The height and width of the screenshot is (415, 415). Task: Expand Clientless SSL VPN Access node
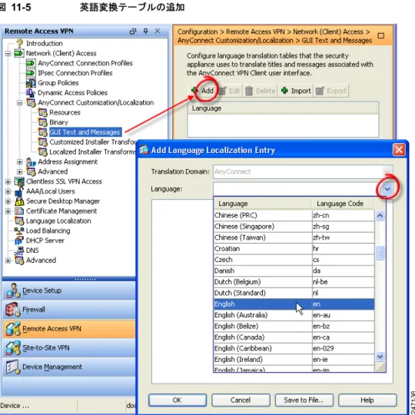[x=8, y=181]
